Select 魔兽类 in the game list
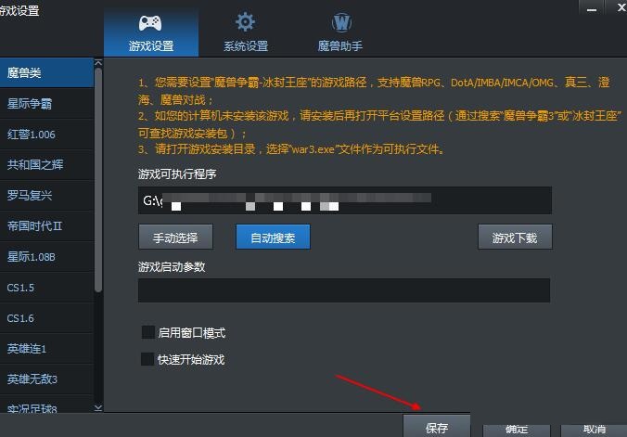The height and width of the screenshot is (437, 627). coord(46,72)
